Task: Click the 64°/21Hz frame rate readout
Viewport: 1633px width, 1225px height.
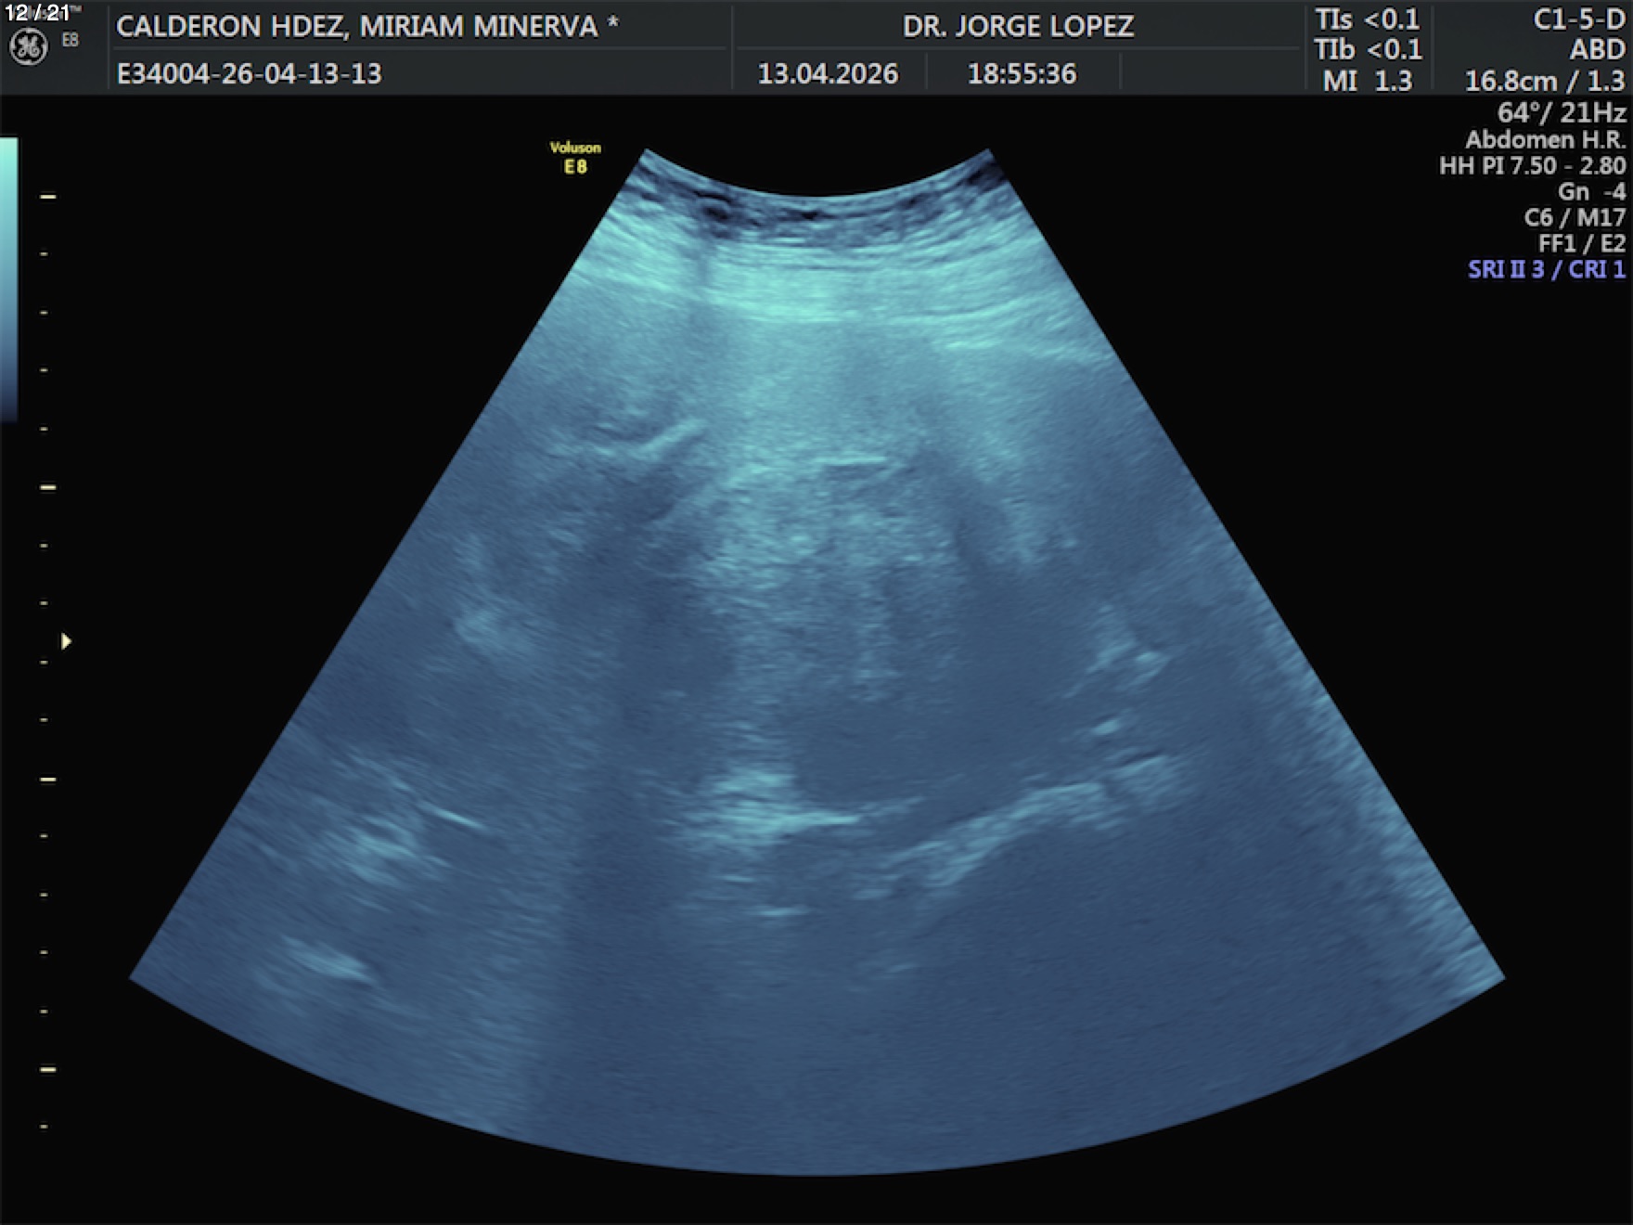Action: pyautogui.click(x=1561, y=112)
